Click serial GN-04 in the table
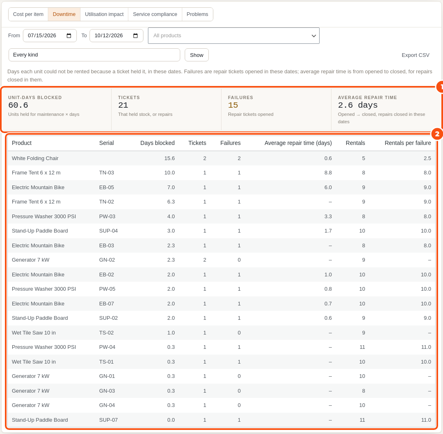 [107, 405]
